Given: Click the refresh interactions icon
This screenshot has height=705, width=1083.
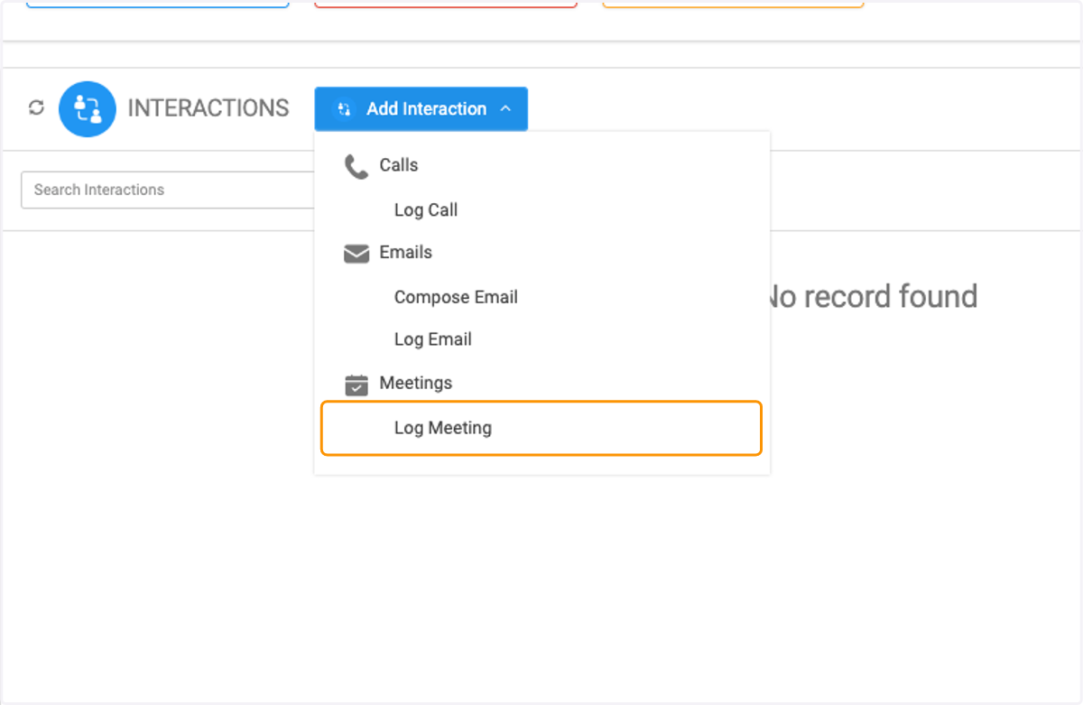Looking at the screenshot, I should (x=36, y=108).
